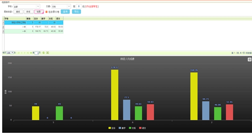Image resolution: width=252 pixels, height=133 pixels.
Task: Go to first page using pagination arrow
Action: [x=19, y=53]
